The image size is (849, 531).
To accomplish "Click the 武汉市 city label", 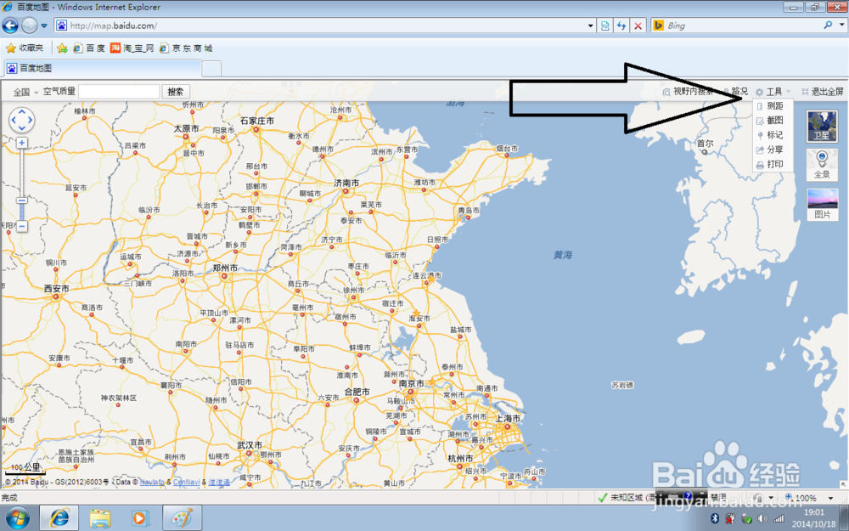I will pos(250,445).
